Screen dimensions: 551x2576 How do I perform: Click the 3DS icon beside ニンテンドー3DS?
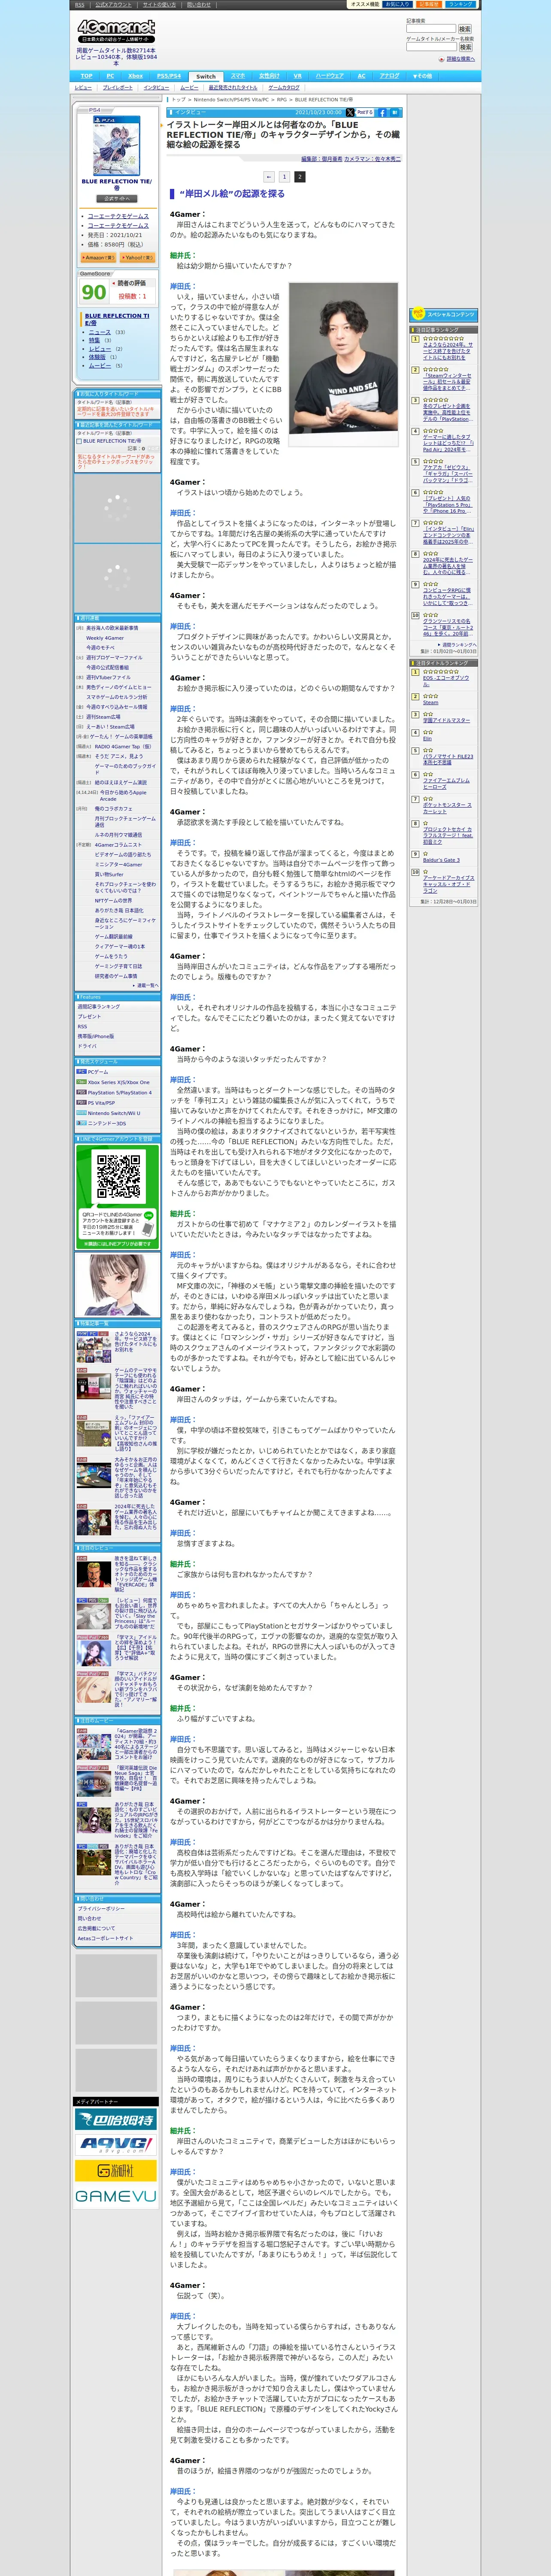[x=81, y=1123]
